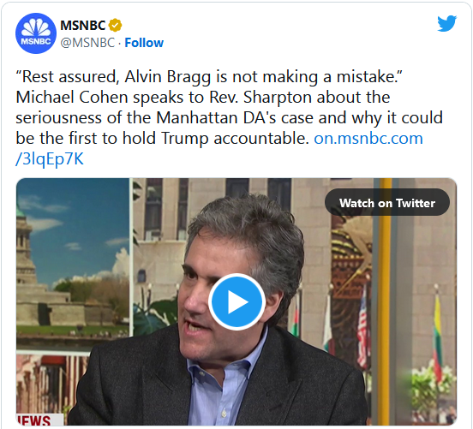Open the MSNBC peacock profile avatar
The image size is (473, 429).
point(36,33)
